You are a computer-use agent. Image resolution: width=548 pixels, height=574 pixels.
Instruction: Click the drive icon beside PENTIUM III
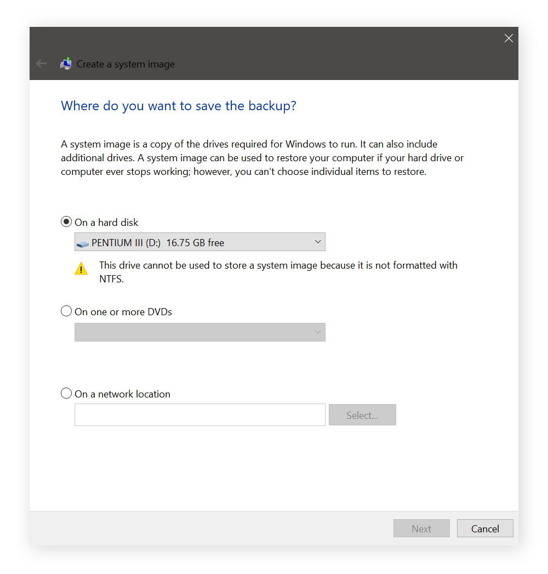click(82, 243)
